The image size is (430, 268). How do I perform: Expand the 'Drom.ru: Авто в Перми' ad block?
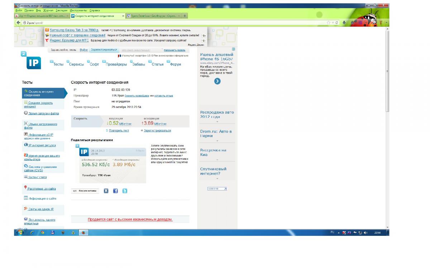tap(217, 141)
